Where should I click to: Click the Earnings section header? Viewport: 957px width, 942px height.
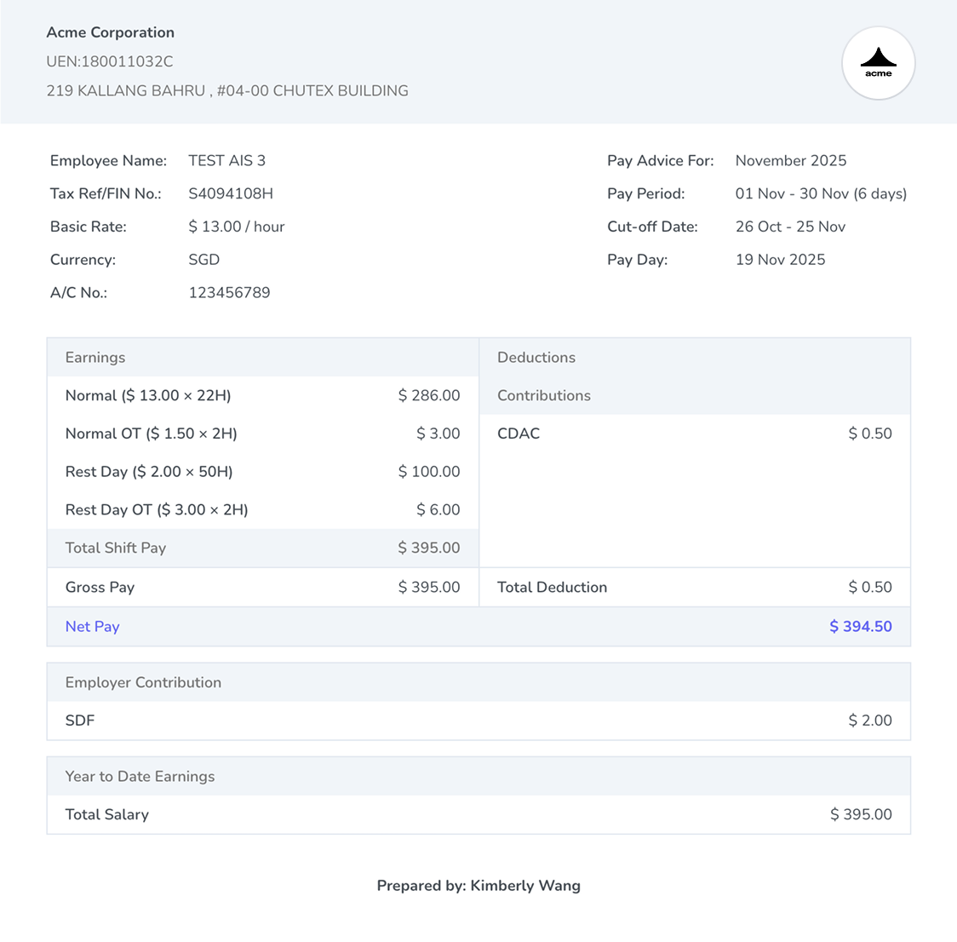coord(95,357)
